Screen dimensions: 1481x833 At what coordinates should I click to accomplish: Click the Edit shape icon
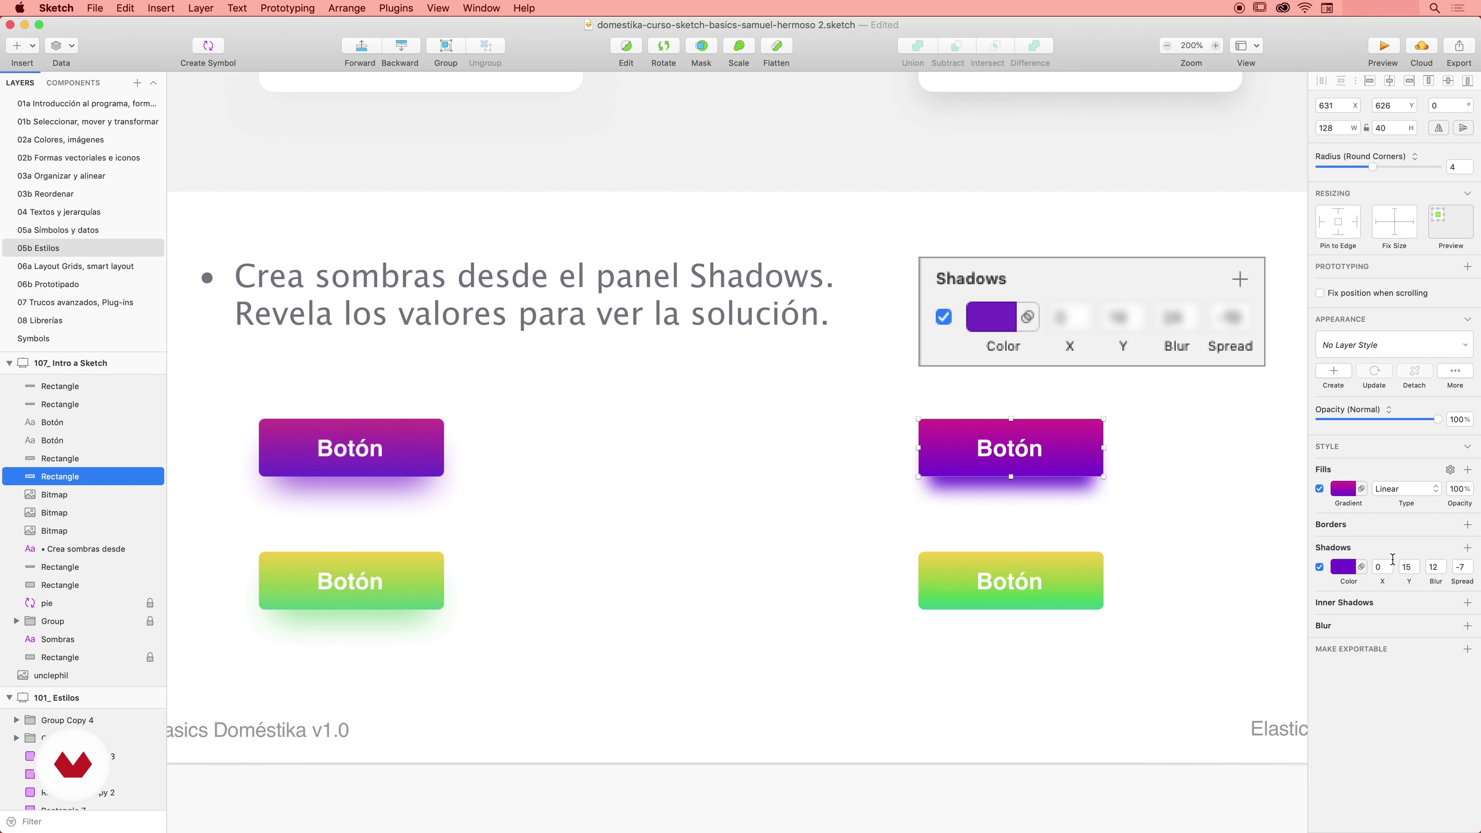coord(626,46)
